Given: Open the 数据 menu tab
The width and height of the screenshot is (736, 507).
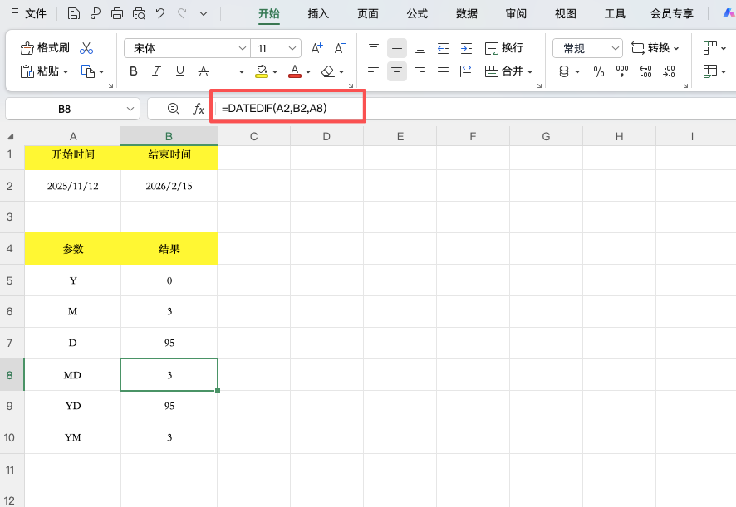Looking at the screenshot, I should (466, 13).
